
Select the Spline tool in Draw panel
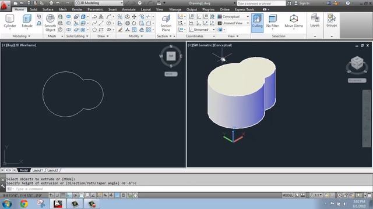click(94, 23)
